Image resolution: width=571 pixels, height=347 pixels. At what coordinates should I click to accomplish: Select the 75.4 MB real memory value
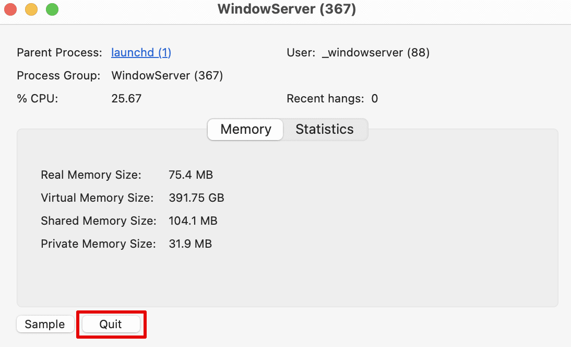tap(191, 175)
